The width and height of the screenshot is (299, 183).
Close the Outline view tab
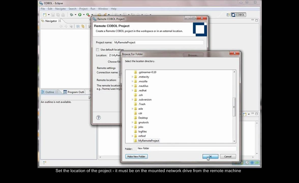click(x=57, y=92)
